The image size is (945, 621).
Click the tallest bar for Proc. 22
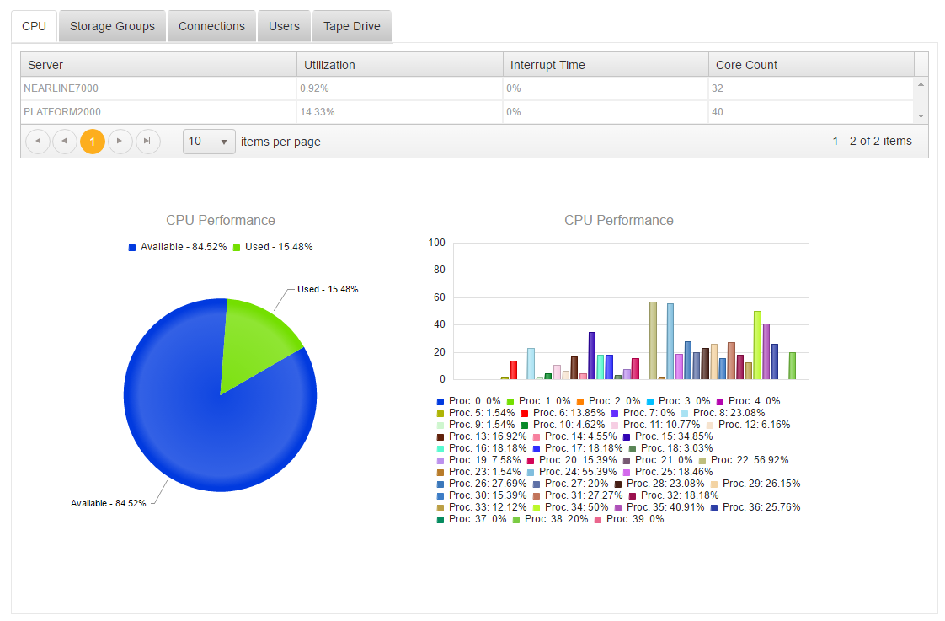653,340
